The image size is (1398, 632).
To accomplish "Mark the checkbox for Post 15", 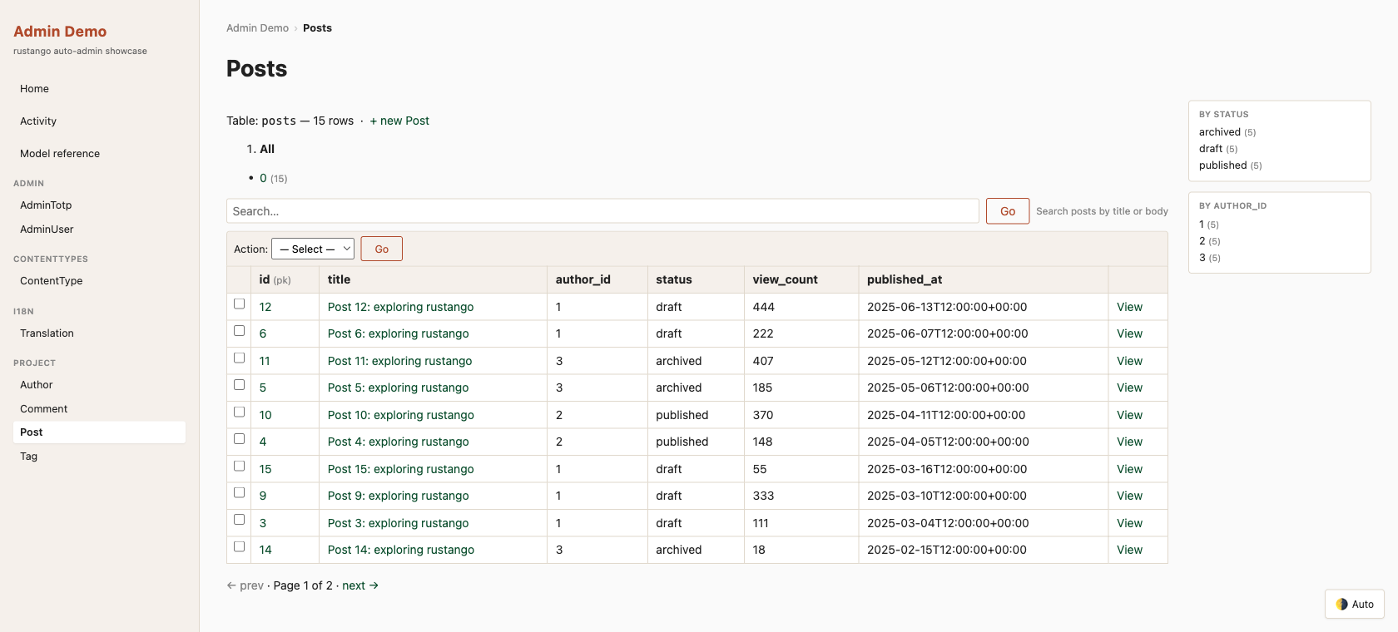I will [239, 467].
